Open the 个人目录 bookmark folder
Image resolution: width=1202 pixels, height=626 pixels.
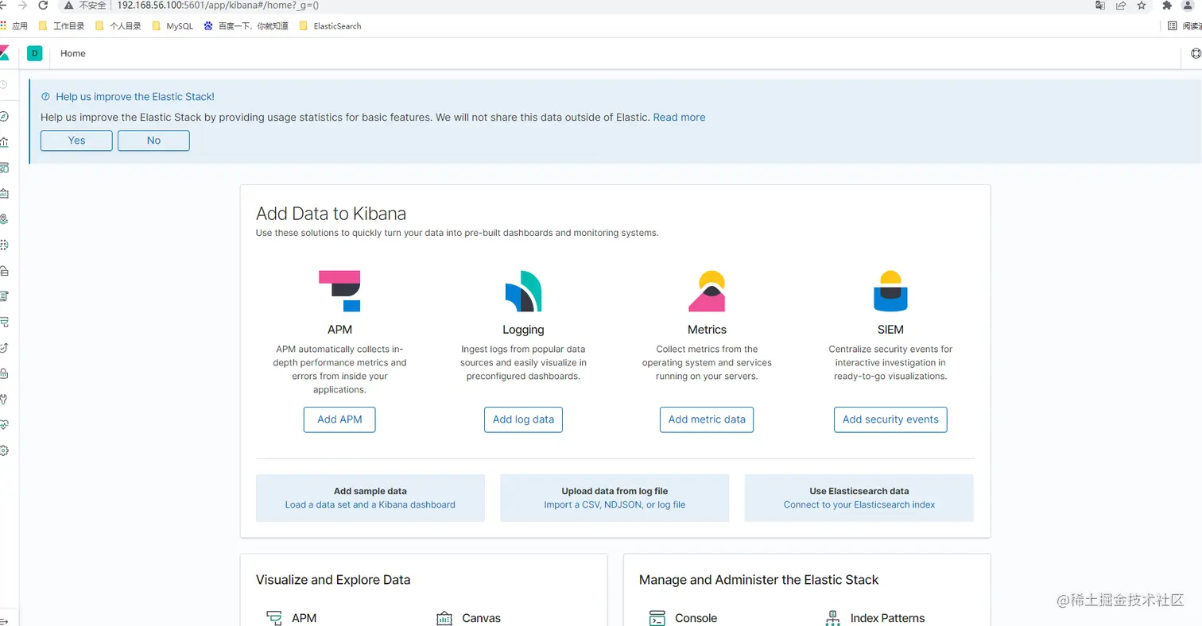pyautogui.click(x=118, y=25)
